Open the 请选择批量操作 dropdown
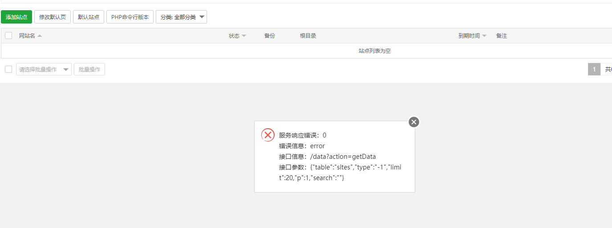The image size is (612, 228). (44, 69)
